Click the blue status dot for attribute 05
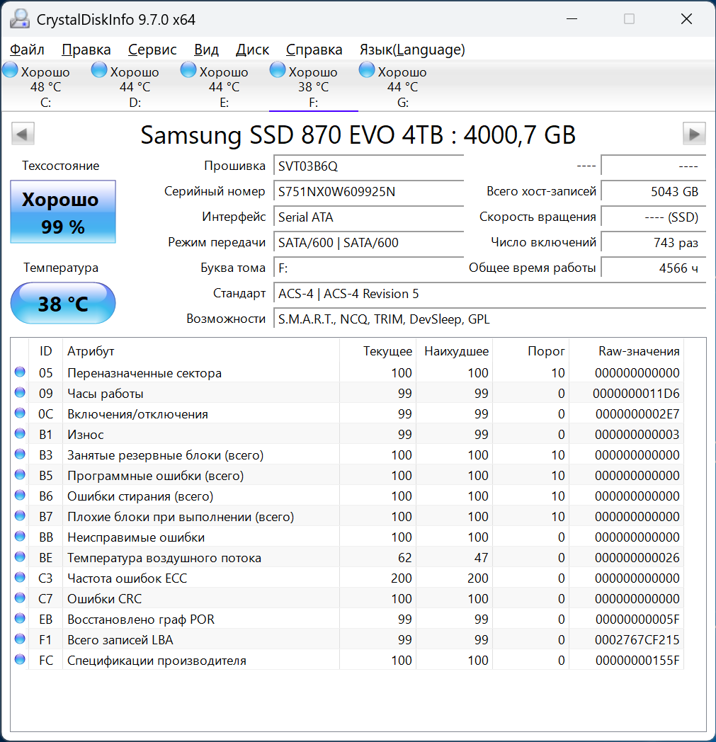This screenshot has width=716, height=742. [19, 373]
